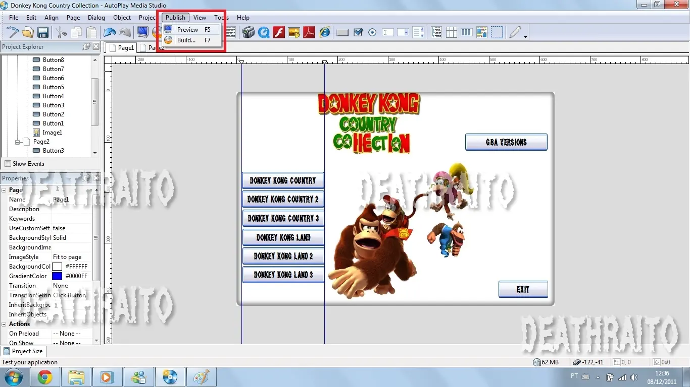Click the GBA VERSIONS button on the canvas

click(506, 142)
